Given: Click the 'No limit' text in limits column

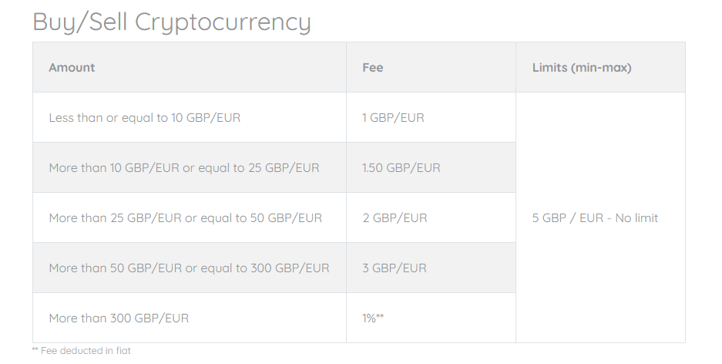Looking at the screenshot, I should pyautogui.click(x=636, y=218).
